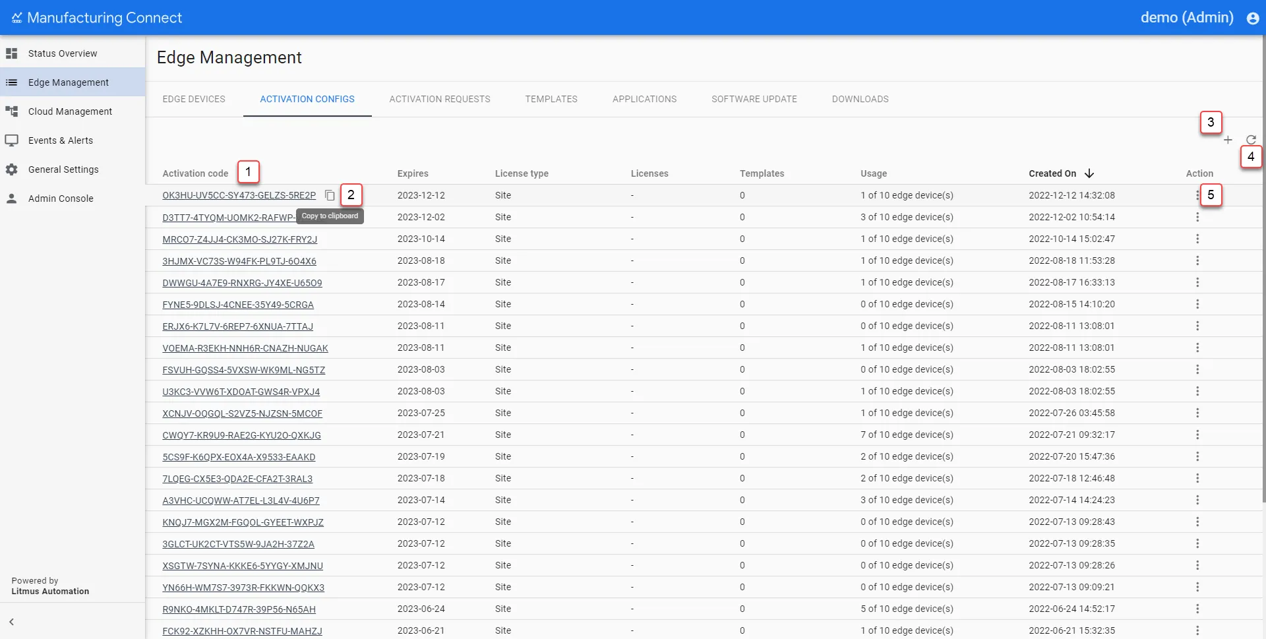Switch to the Edge Devices tab
Image resolution: width=1266 pixels, height=639 pixels.
click(194, 99)
